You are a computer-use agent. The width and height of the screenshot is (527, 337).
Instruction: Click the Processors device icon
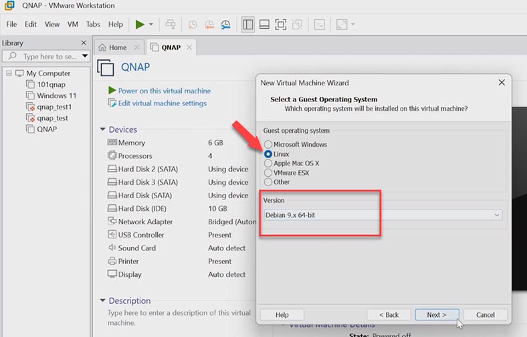(x=112, y=155)
